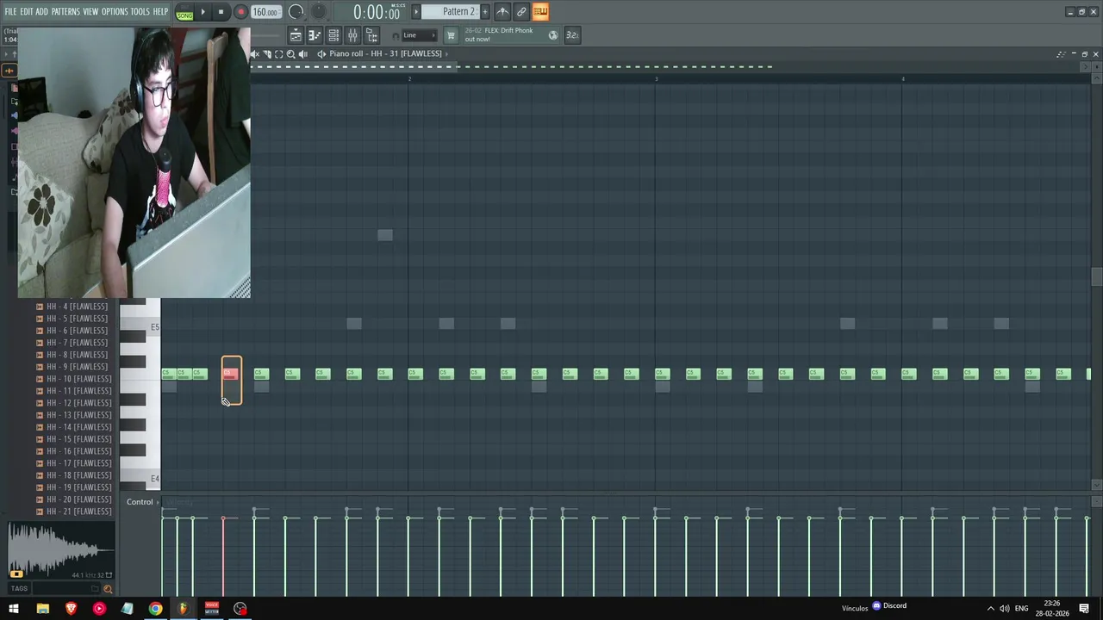This screenshot has height=620, width=1103.
Task: Open the Browser view icon
Action: point(371,35)
